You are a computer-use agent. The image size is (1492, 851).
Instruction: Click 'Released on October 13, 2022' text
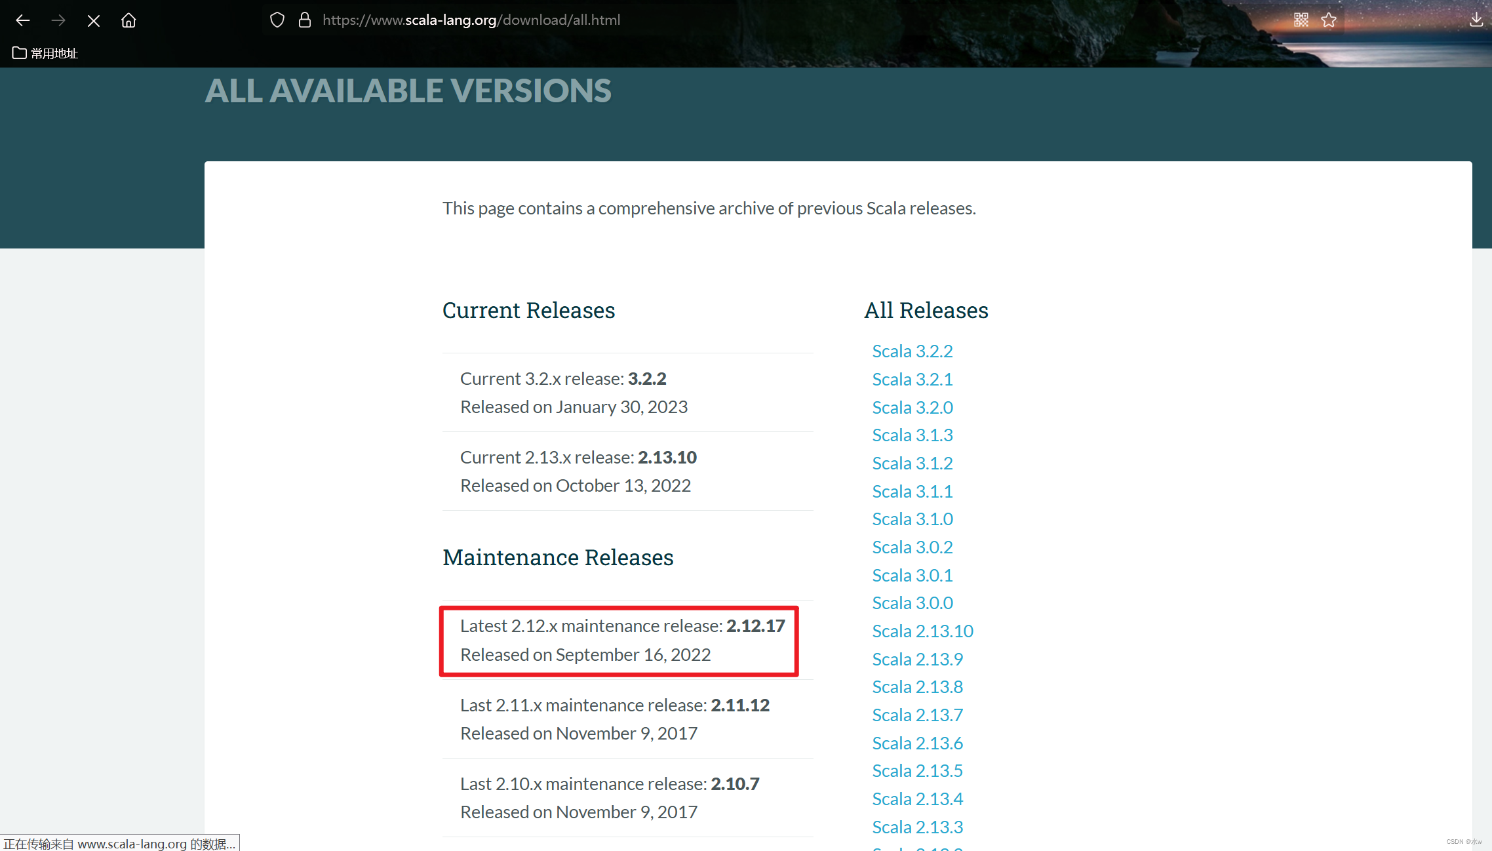coord(575,486)
